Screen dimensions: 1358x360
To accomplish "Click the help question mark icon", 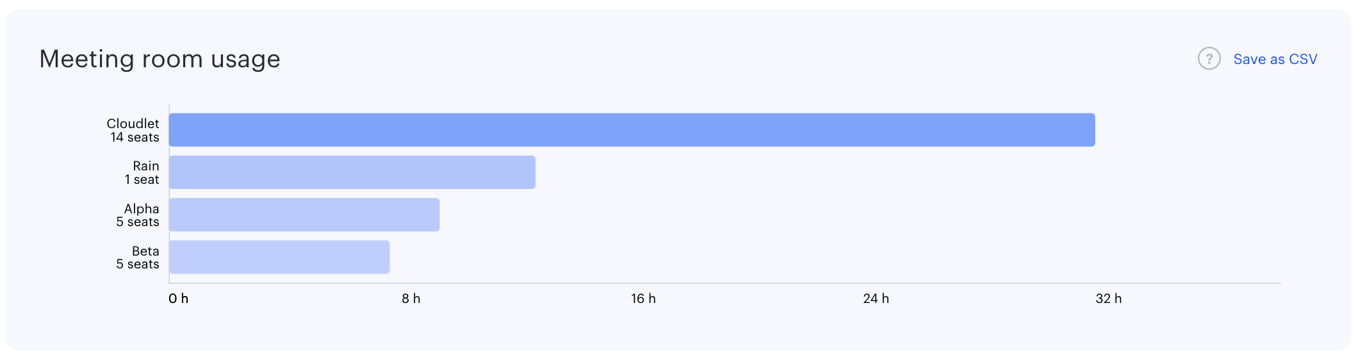I will tap(1209, 59).
